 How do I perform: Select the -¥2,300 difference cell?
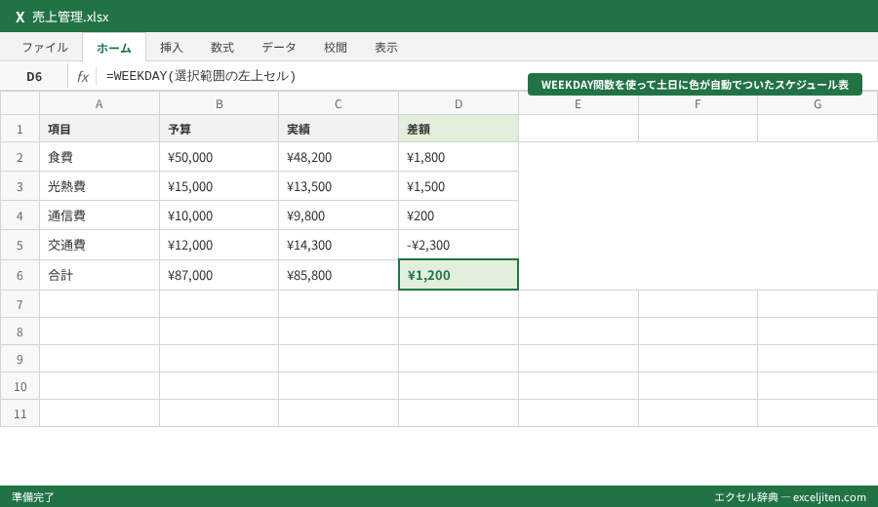[x=459, y=245]
